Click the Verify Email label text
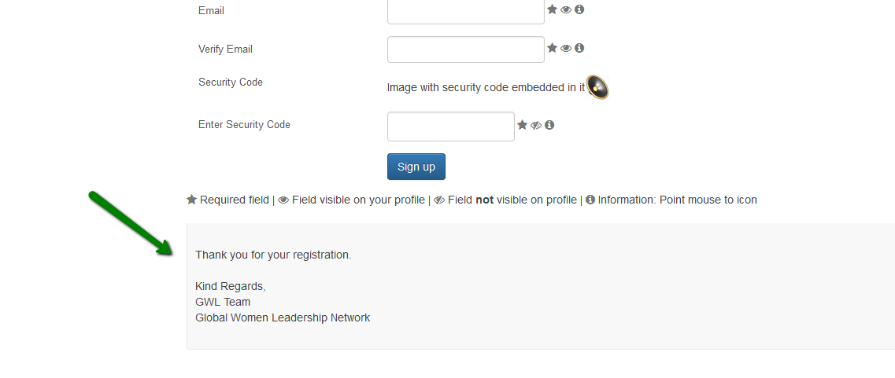The height and width of the screenshot is (378, 895). (x=225, y=49)
